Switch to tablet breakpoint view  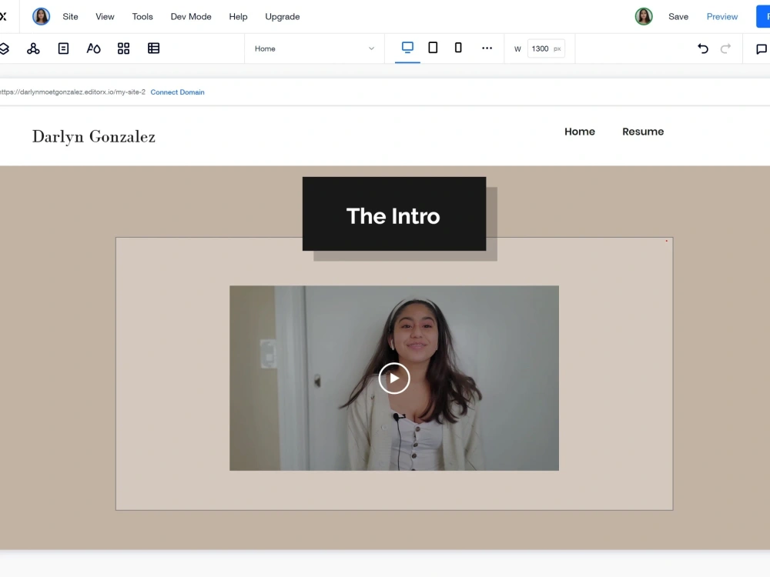tap(433, 48)
